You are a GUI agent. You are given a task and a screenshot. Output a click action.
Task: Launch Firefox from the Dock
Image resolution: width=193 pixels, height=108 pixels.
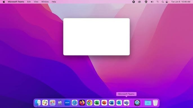[82, 103]
